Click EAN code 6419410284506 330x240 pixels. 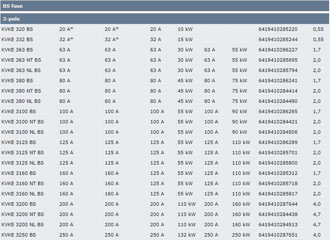click(278, 132)
